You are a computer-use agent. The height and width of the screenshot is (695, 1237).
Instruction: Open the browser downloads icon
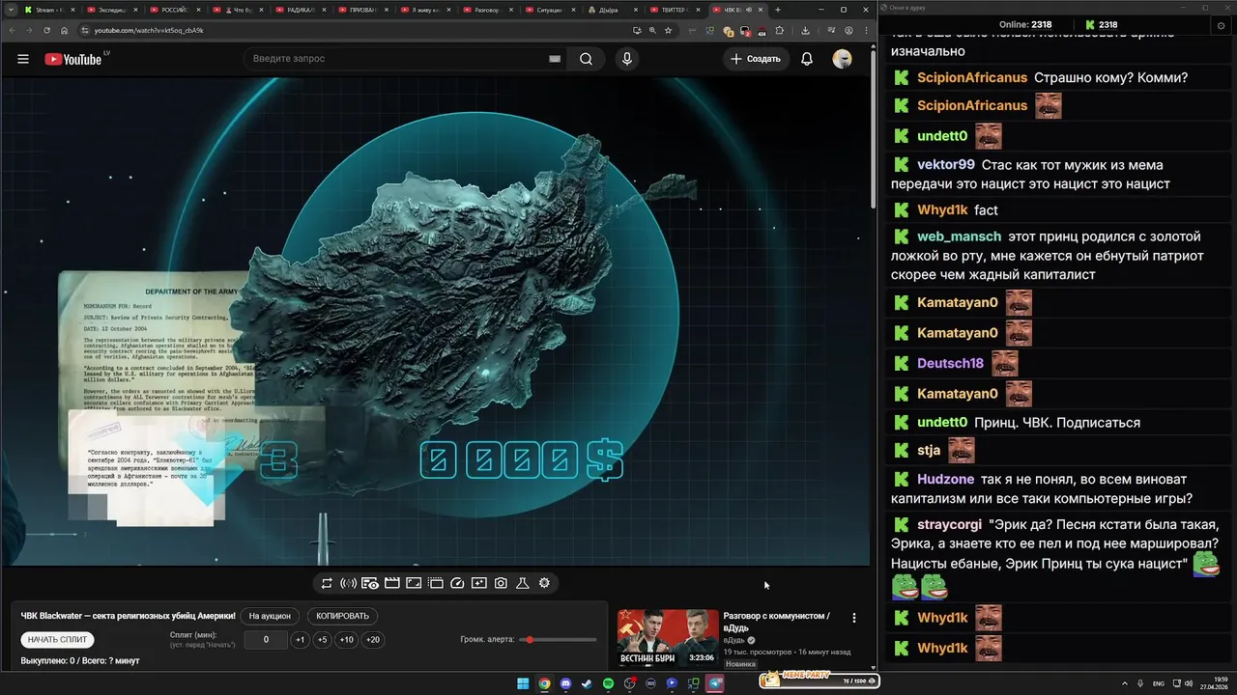805,30
